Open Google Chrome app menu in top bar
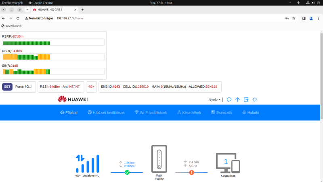 (41, 3)
